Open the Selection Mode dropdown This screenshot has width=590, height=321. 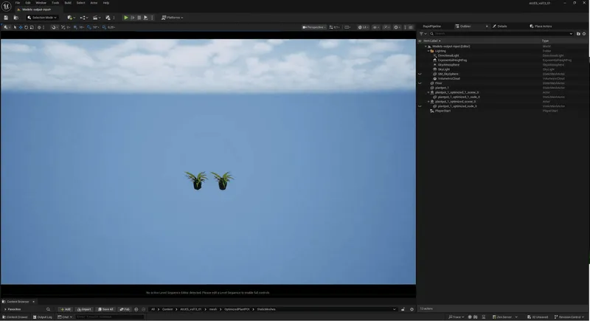click(x=42, y=17)
